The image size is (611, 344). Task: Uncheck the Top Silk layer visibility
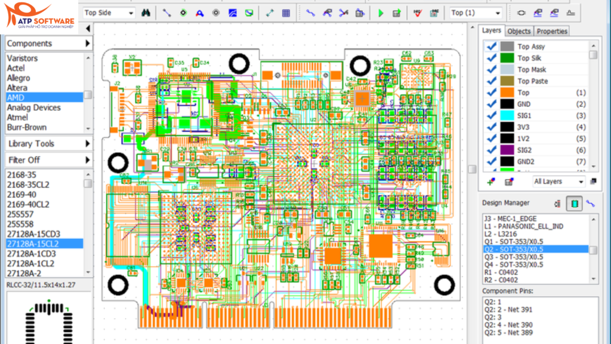492,58
